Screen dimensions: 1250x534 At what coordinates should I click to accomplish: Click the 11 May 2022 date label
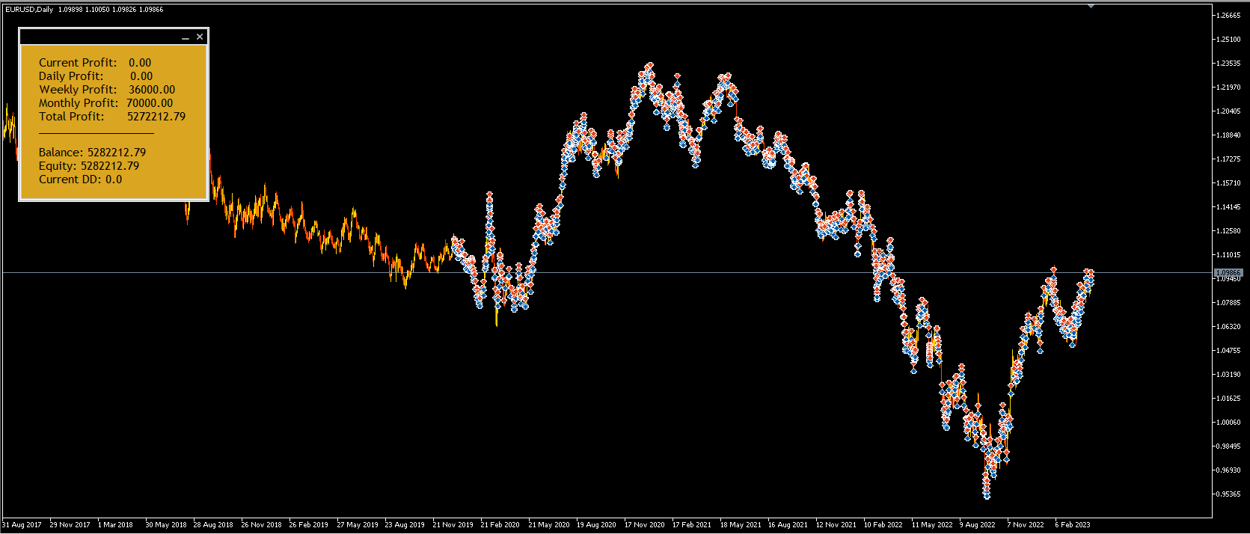point(932,525)
